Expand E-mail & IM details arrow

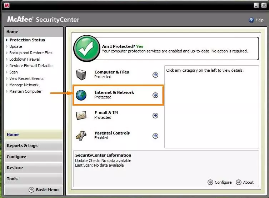click(155, 116)
